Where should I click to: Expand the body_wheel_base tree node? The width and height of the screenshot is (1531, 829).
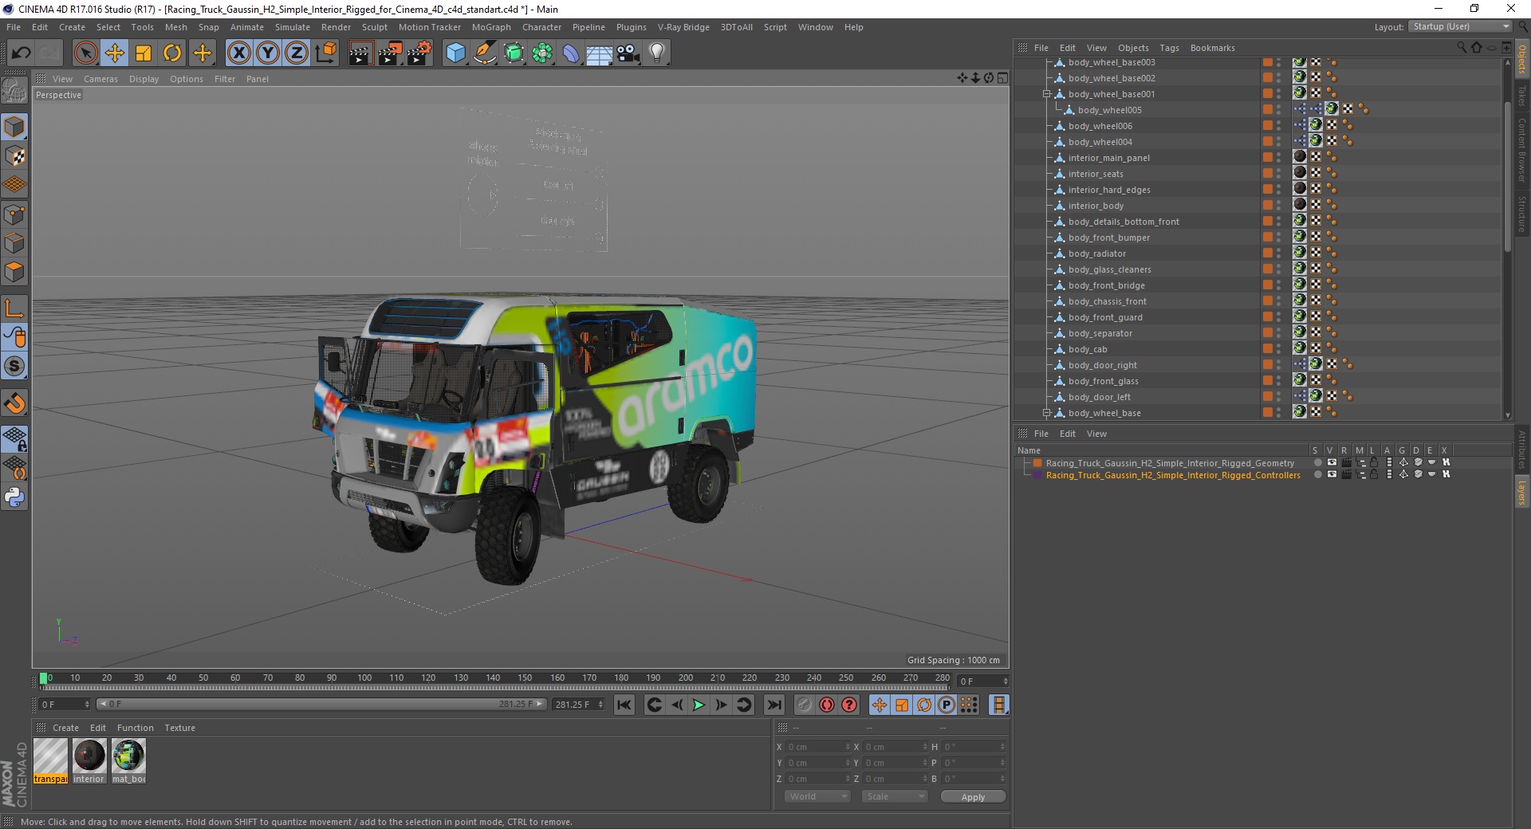point(1047,413)
